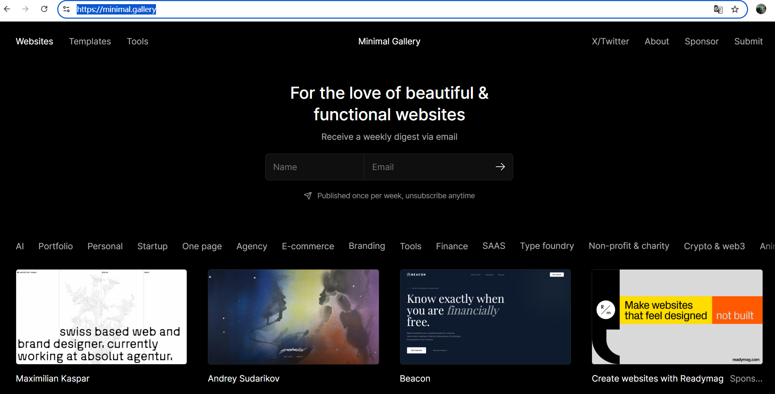This screenshot has width=775, height=394.
Task: Filter by the AI category
Action: tap(20, 246)
